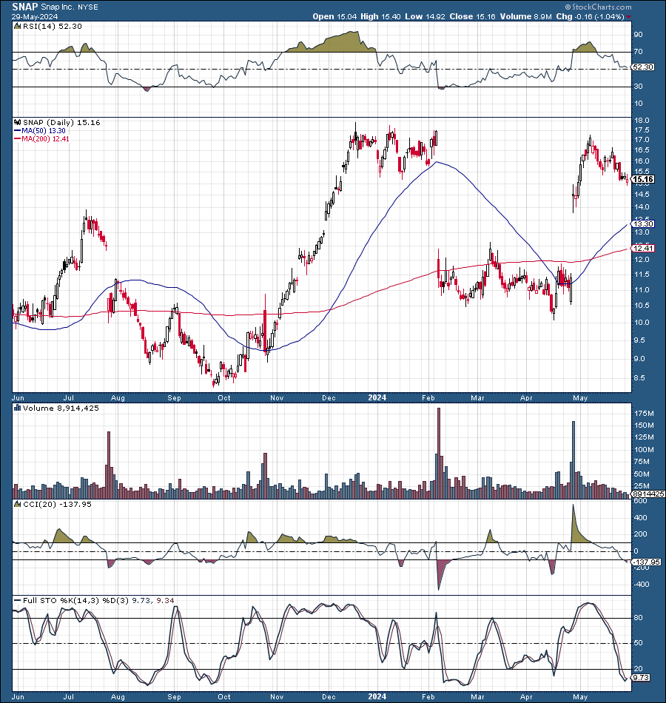
Task: Click the line marker before Full STO
Action: click(18, 600)
